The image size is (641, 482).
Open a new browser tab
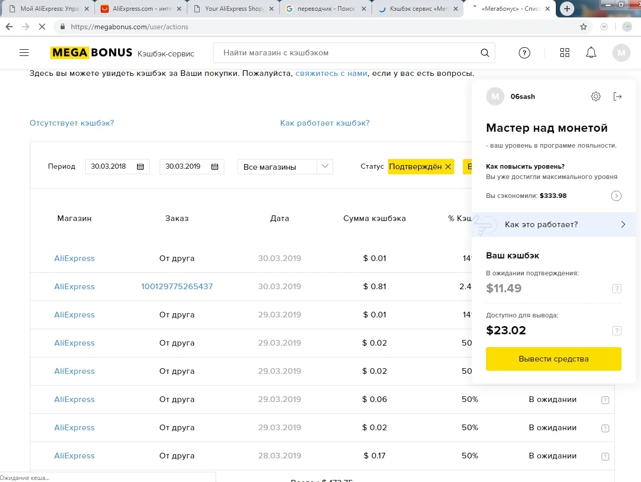tap(567, 9)
